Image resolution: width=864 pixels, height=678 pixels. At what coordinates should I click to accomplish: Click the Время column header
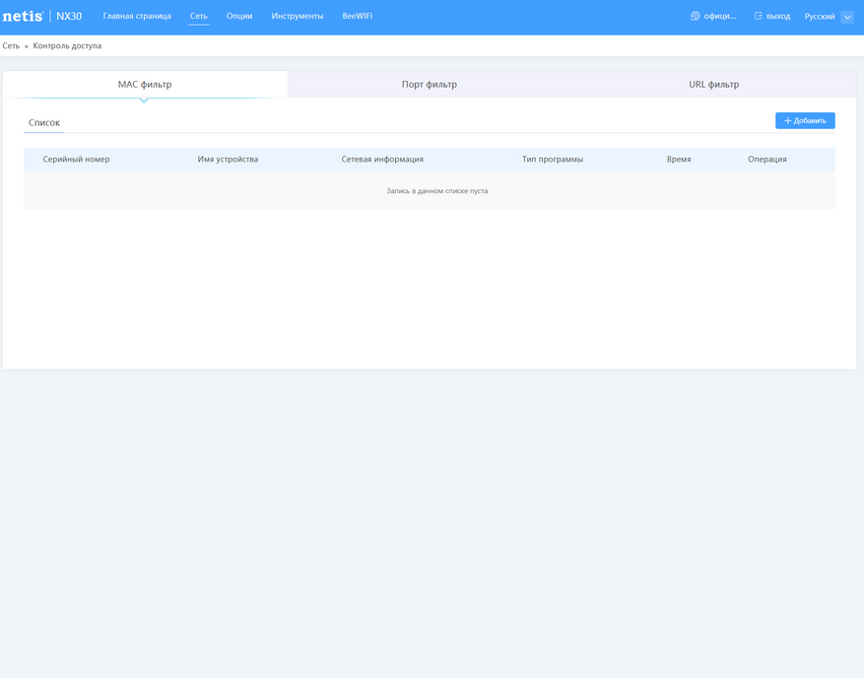click(x=679, y=160)
